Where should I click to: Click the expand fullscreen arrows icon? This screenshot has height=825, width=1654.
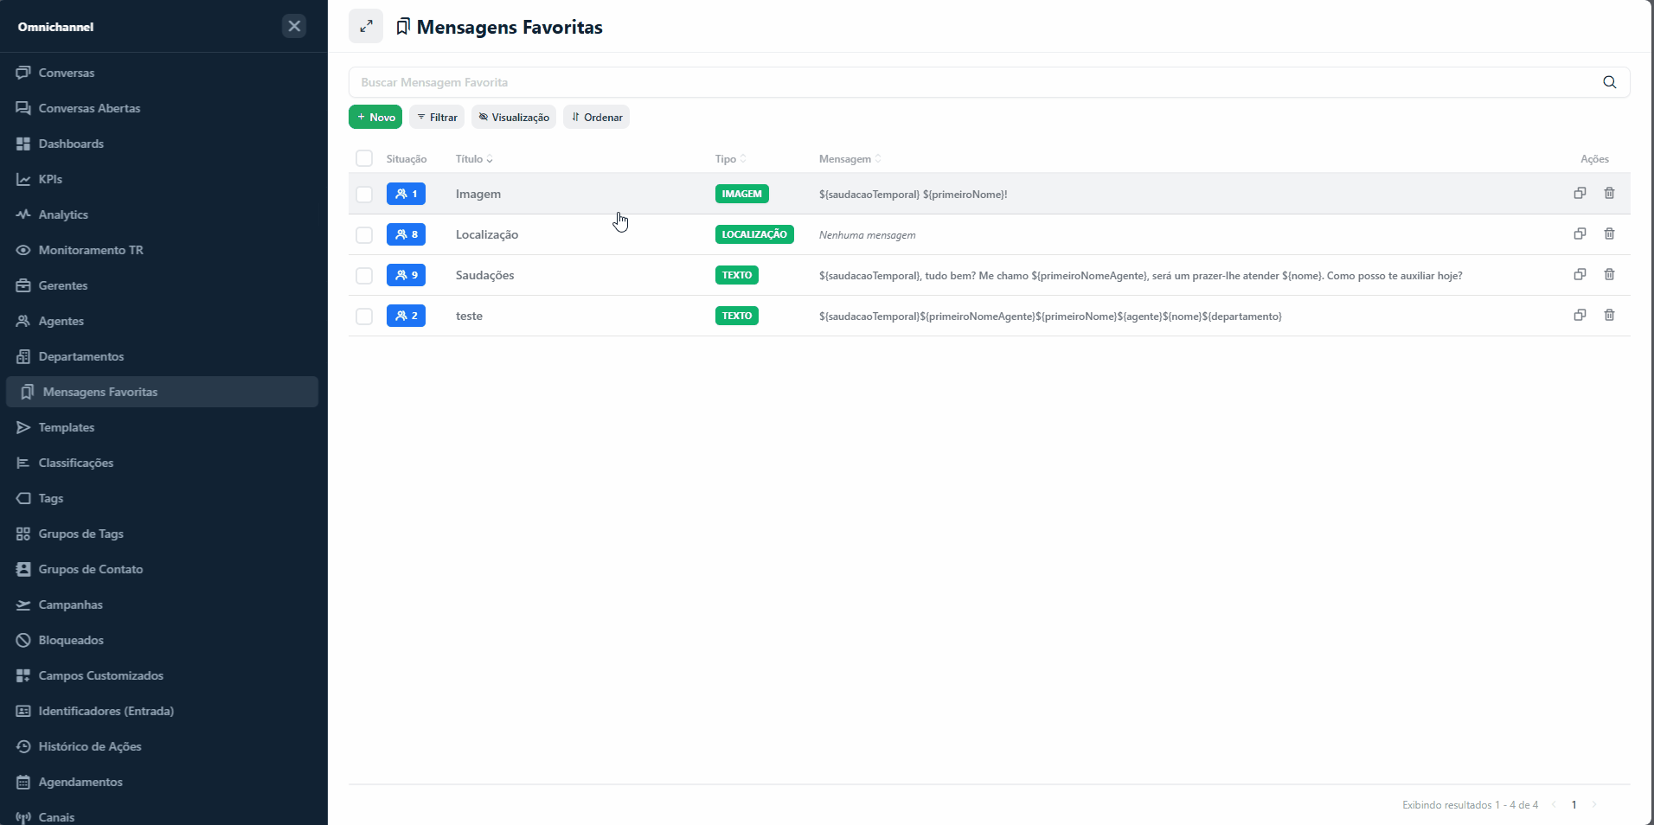(x=366, y=26)
